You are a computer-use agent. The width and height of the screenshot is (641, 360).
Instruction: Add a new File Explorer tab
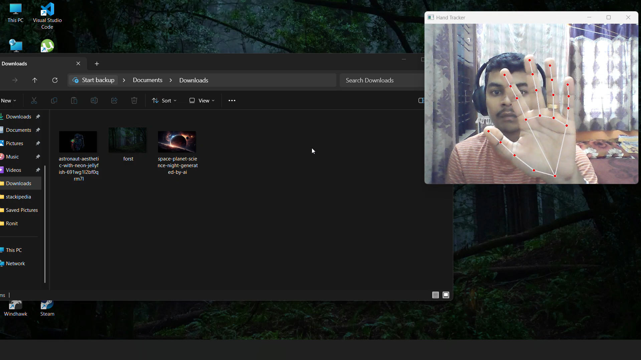(97, 64)
